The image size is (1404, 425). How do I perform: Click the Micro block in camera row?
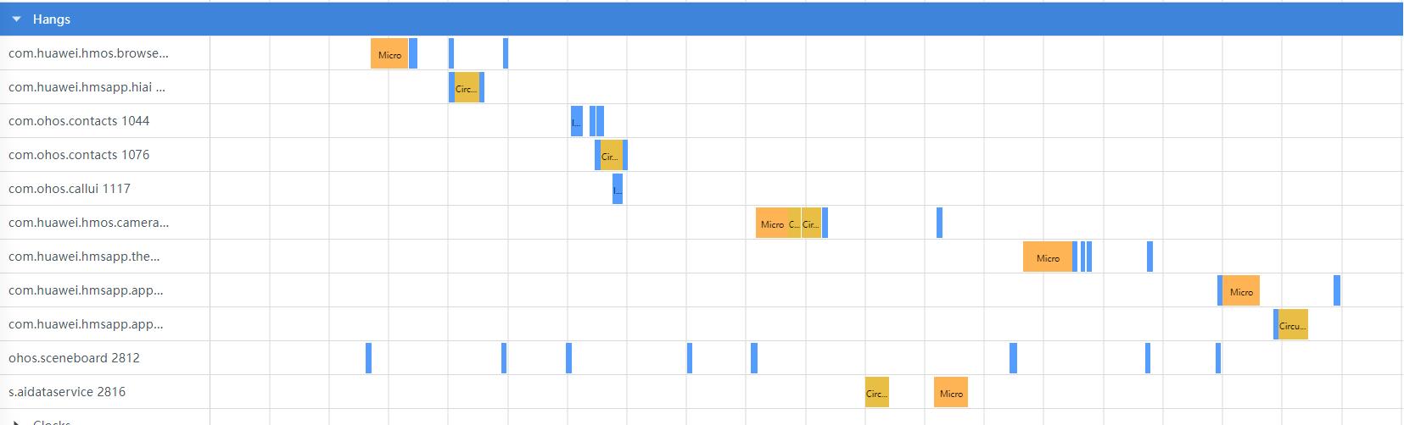771,223
